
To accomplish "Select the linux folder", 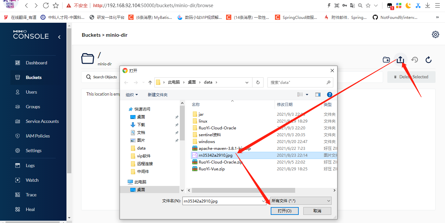I will pos(203,121).
